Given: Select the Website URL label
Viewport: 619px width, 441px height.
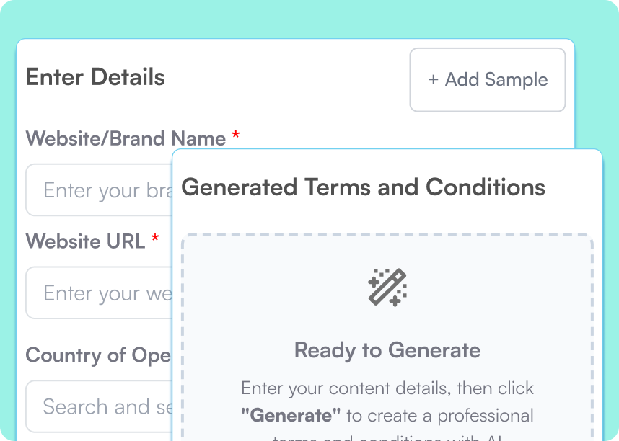Looking at the screenshot, I should click(85, 241).
